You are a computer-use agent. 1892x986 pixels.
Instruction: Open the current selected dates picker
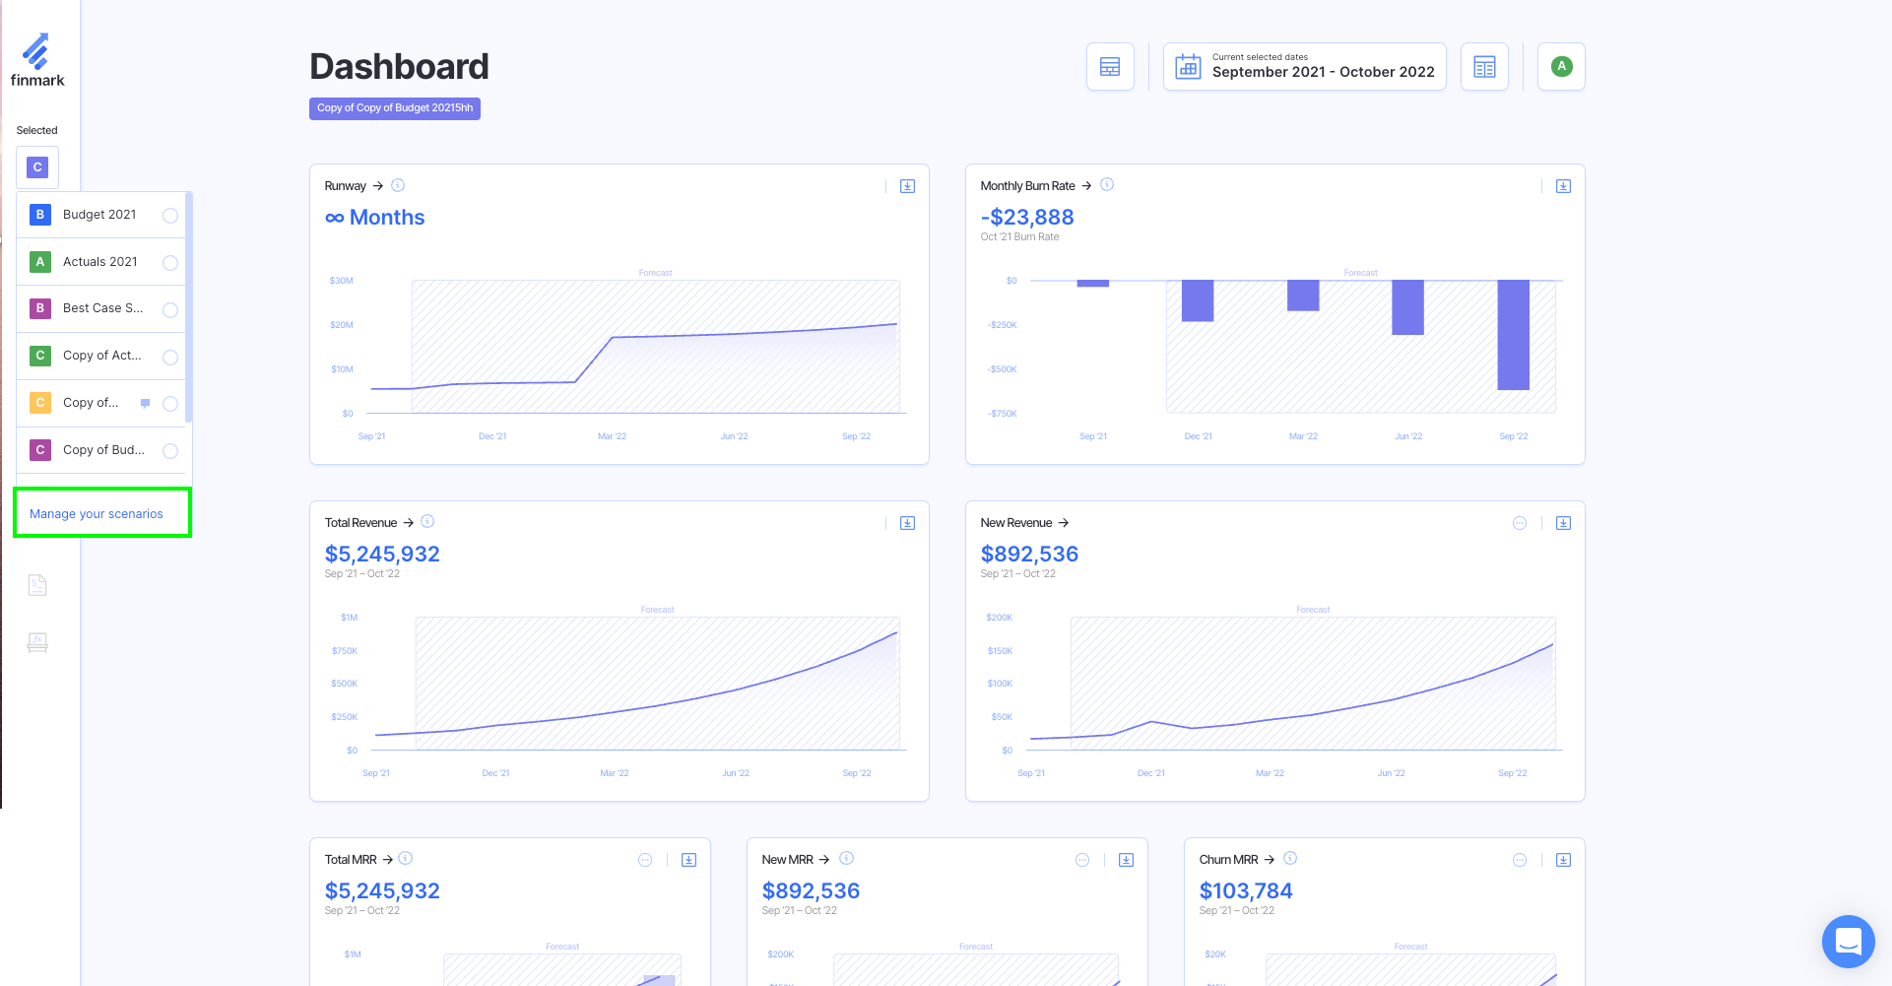pyautogui.click(x=1304, y=67)
